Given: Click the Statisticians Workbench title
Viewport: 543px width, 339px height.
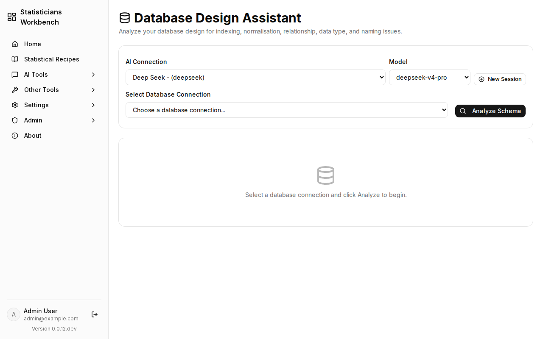Looking at the screenshot, I should click(41, 17).
